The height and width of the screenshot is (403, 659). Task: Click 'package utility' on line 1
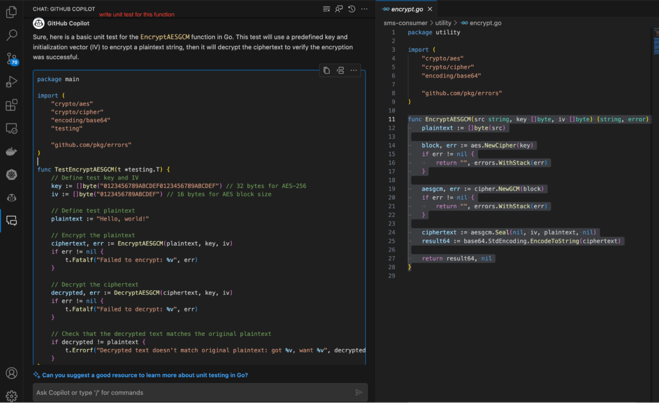pos(434,33)
